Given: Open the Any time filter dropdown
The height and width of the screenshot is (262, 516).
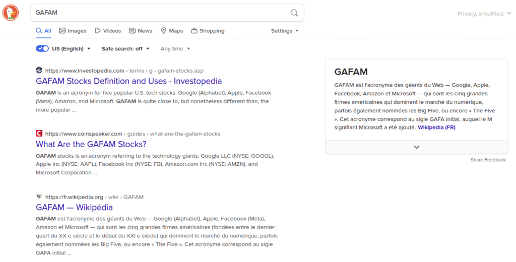Looking at the screenshot, I should [x=175, y=49].
